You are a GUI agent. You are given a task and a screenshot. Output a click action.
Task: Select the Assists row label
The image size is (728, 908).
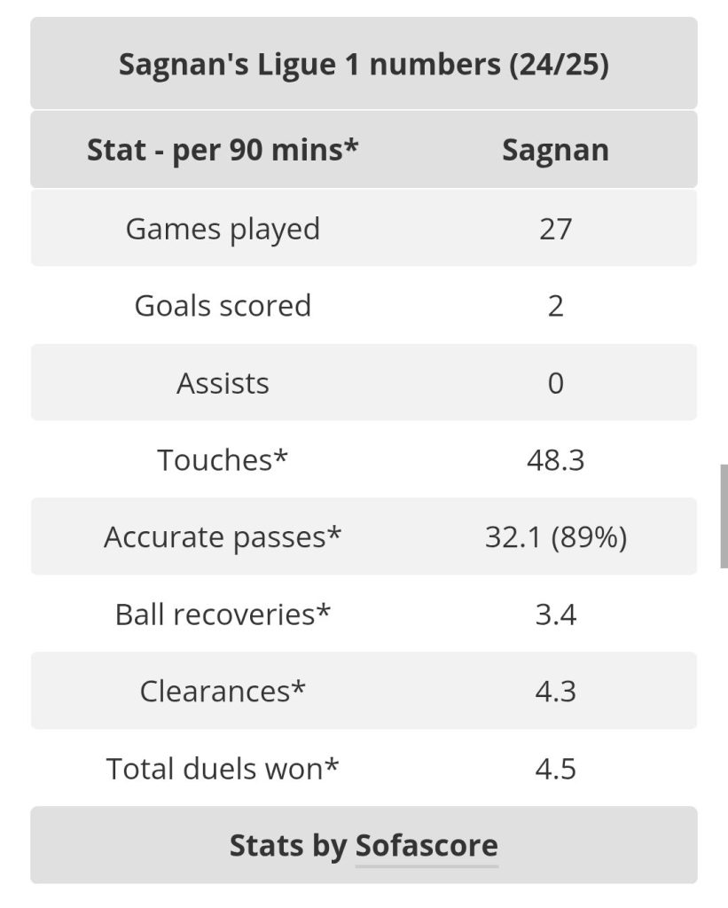223,383
